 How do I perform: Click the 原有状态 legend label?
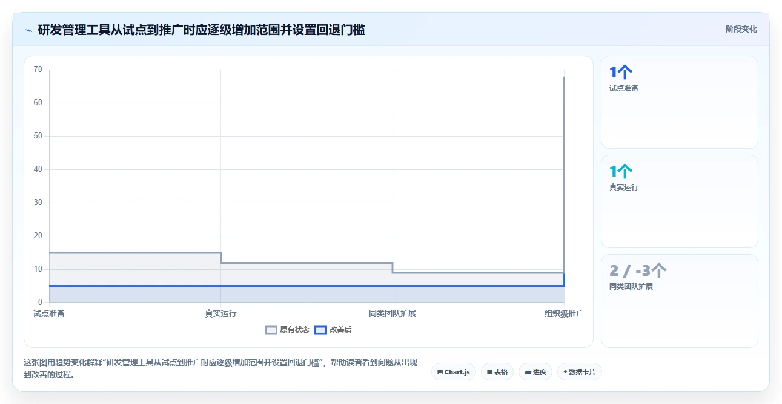pos(294,330)
